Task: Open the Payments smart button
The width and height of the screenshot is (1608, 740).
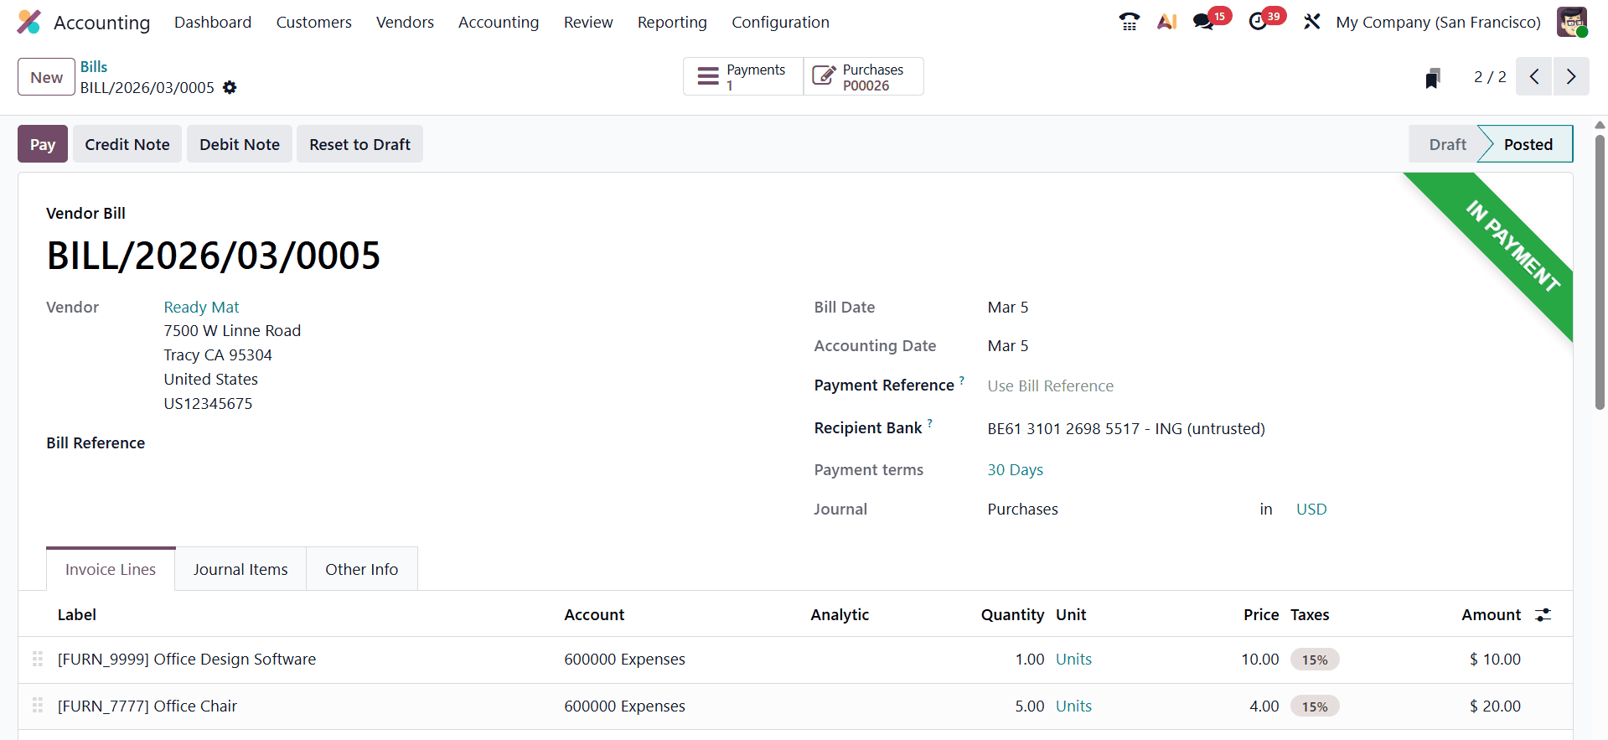Action: point(743,76)
